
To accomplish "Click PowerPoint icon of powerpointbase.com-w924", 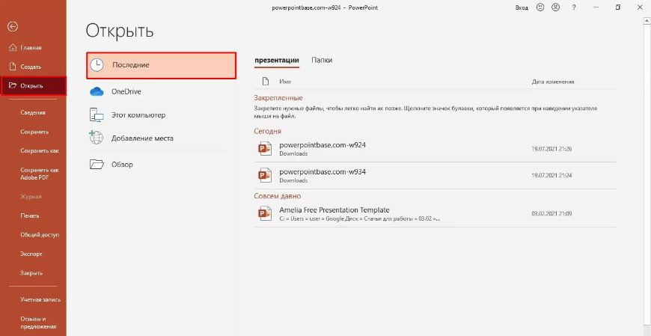I will point(264,149).
